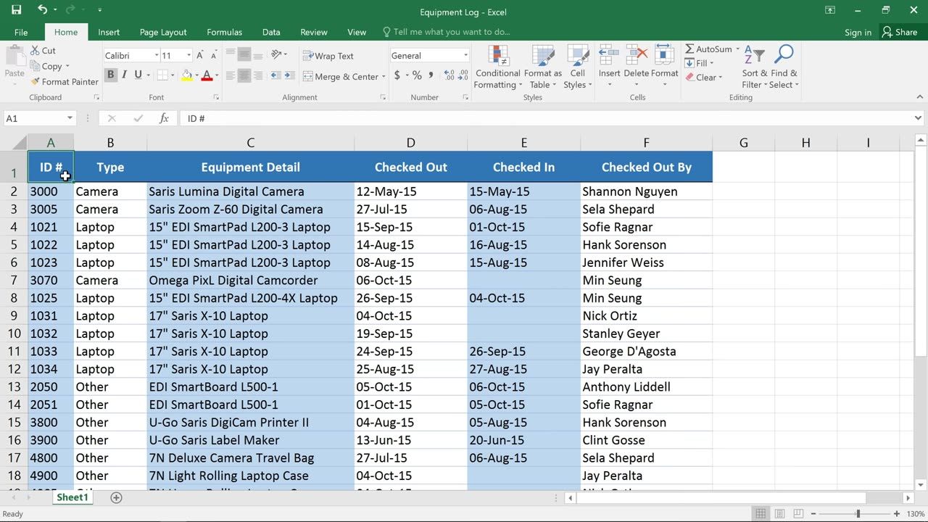Toggle Align Right
Image resolution: width=928 pixels, height=522 pixels.
pyautogui.click(x=259, y=75)
